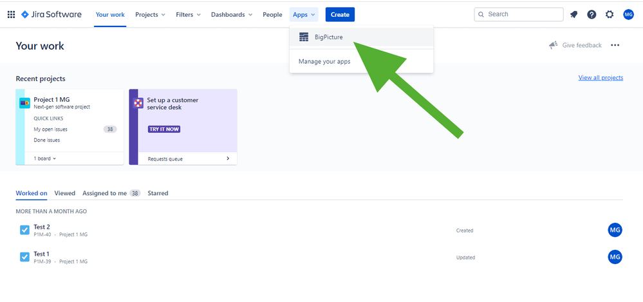
Task: Open the Project 1 MG project title
Action: coord(51,100)
